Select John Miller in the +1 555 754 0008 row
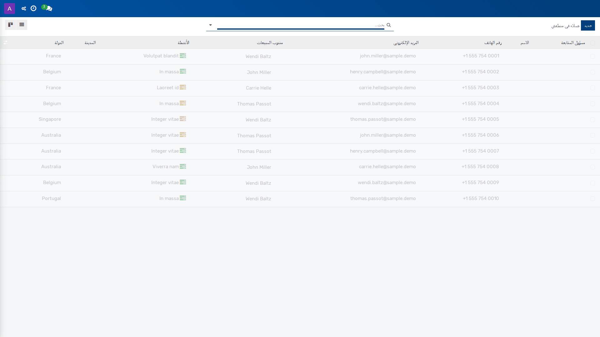Screen dimensions: 600x337 tap(259, 167)
